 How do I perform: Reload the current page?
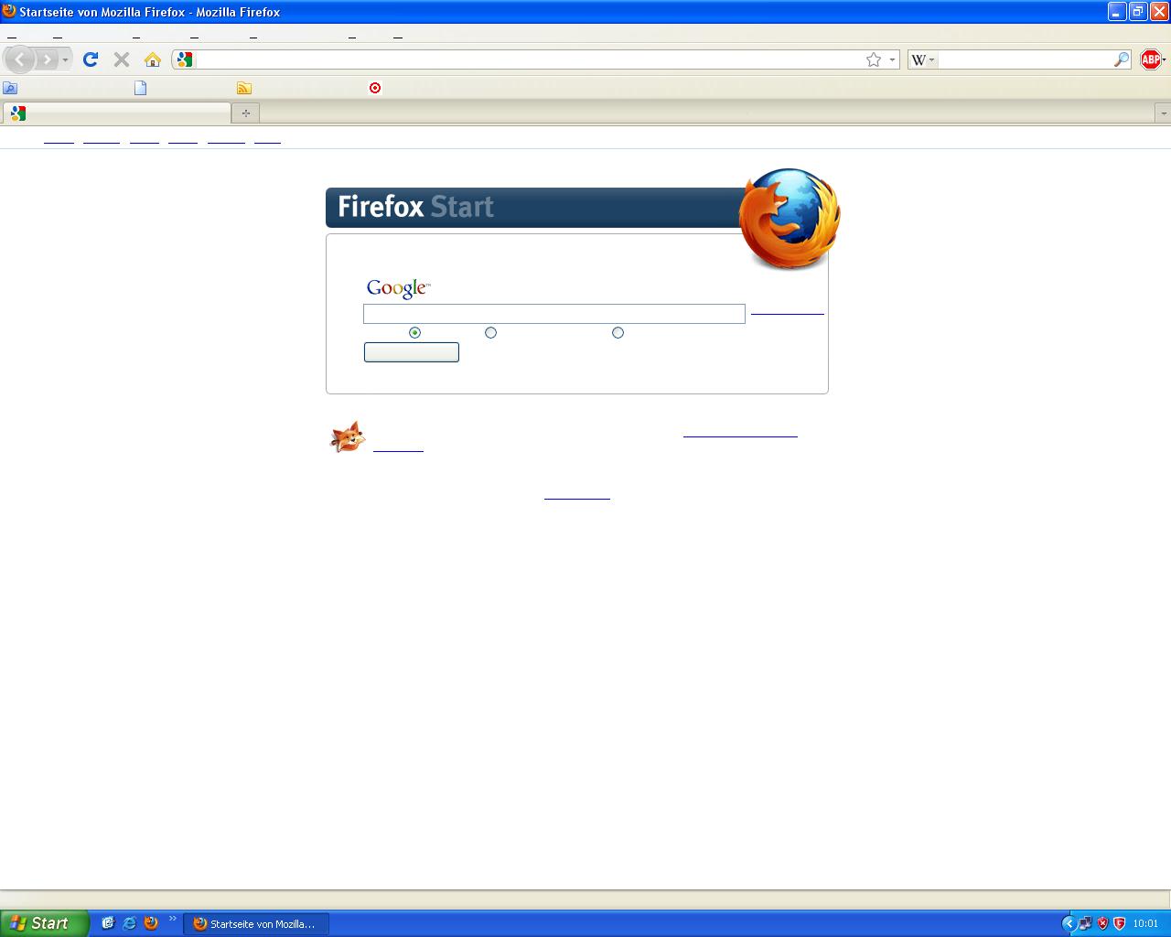coord(90,59)
